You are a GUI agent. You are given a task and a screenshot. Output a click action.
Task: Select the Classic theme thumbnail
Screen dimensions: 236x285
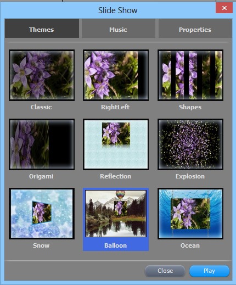[42, 75]
